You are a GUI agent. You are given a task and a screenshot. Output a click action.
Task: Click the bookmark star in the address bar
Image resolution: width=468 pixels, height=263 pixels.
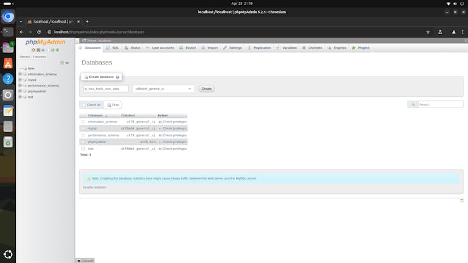(428, 32)
